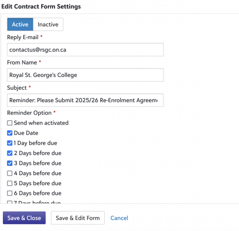Select the Due Date label text
Viewport: 239px width, 231px height.
coord(26,133)
